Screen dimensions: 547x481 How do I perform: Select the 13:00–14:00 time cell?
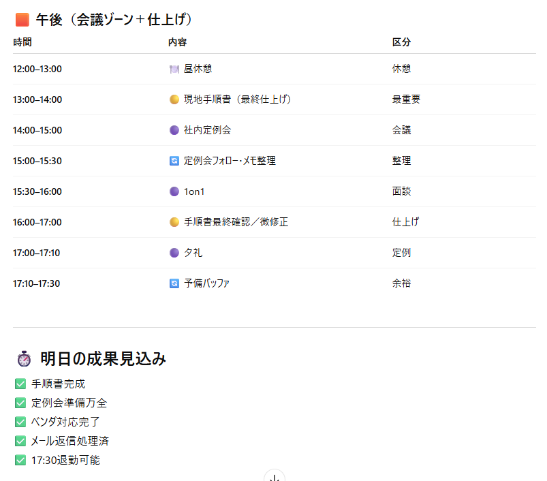tap(37, 99)
